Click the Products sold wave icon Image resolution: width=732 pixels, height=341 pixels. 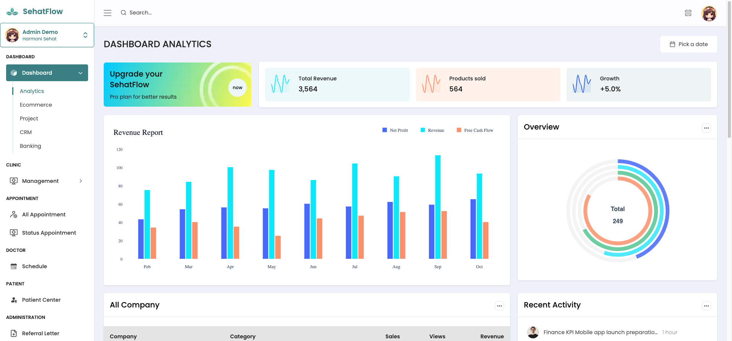point(431,84)
